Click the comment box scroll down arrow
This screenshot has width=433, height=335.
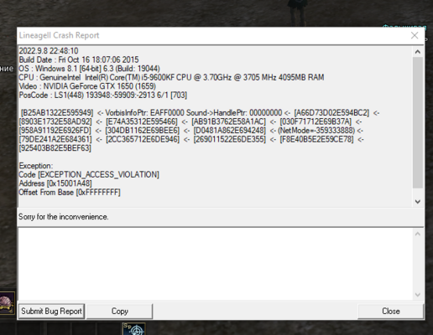click(418, 295)
